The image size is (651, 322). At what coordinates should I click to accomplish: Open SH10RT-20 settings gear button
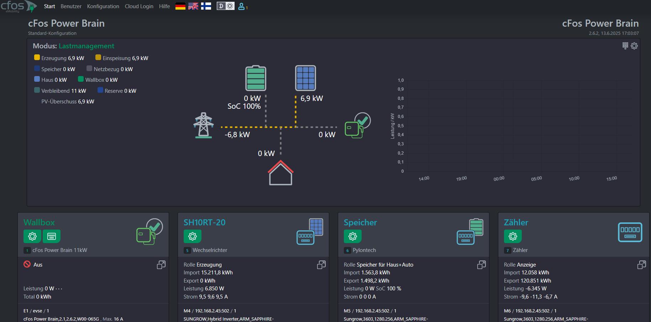(x=193, y=236)
